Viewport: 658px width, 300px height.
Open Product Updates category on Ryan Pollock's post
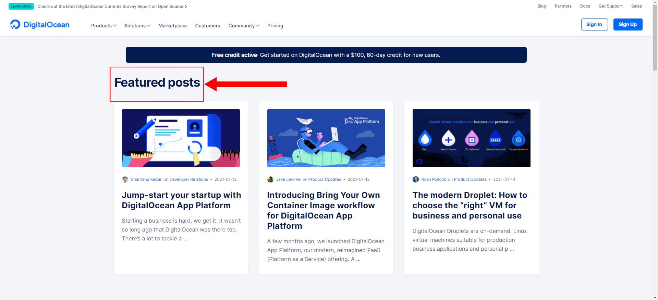pyautogui.click(x=470, y=179)
